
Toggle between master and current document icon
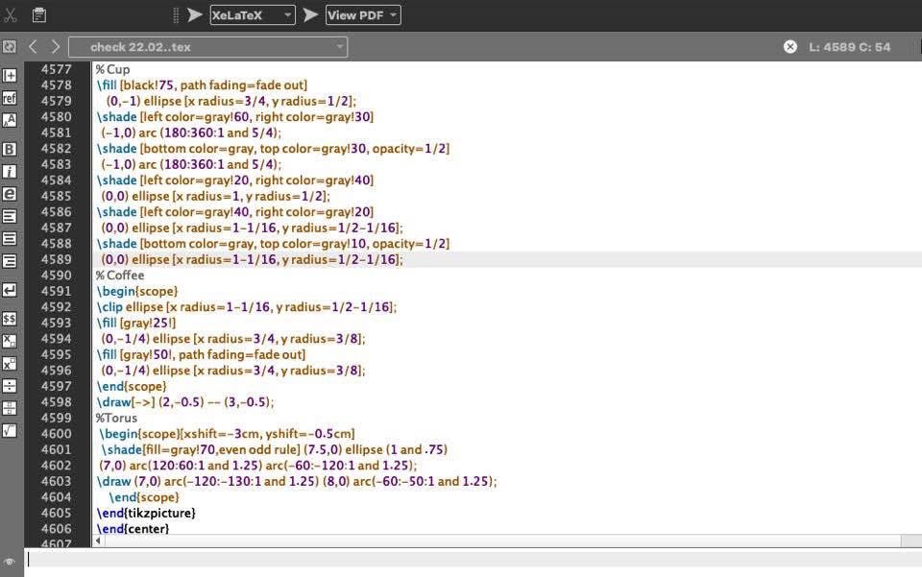(10, 46)
